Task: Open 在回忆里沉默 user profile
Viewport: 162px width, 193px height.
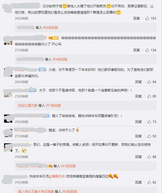Action: 28,106
